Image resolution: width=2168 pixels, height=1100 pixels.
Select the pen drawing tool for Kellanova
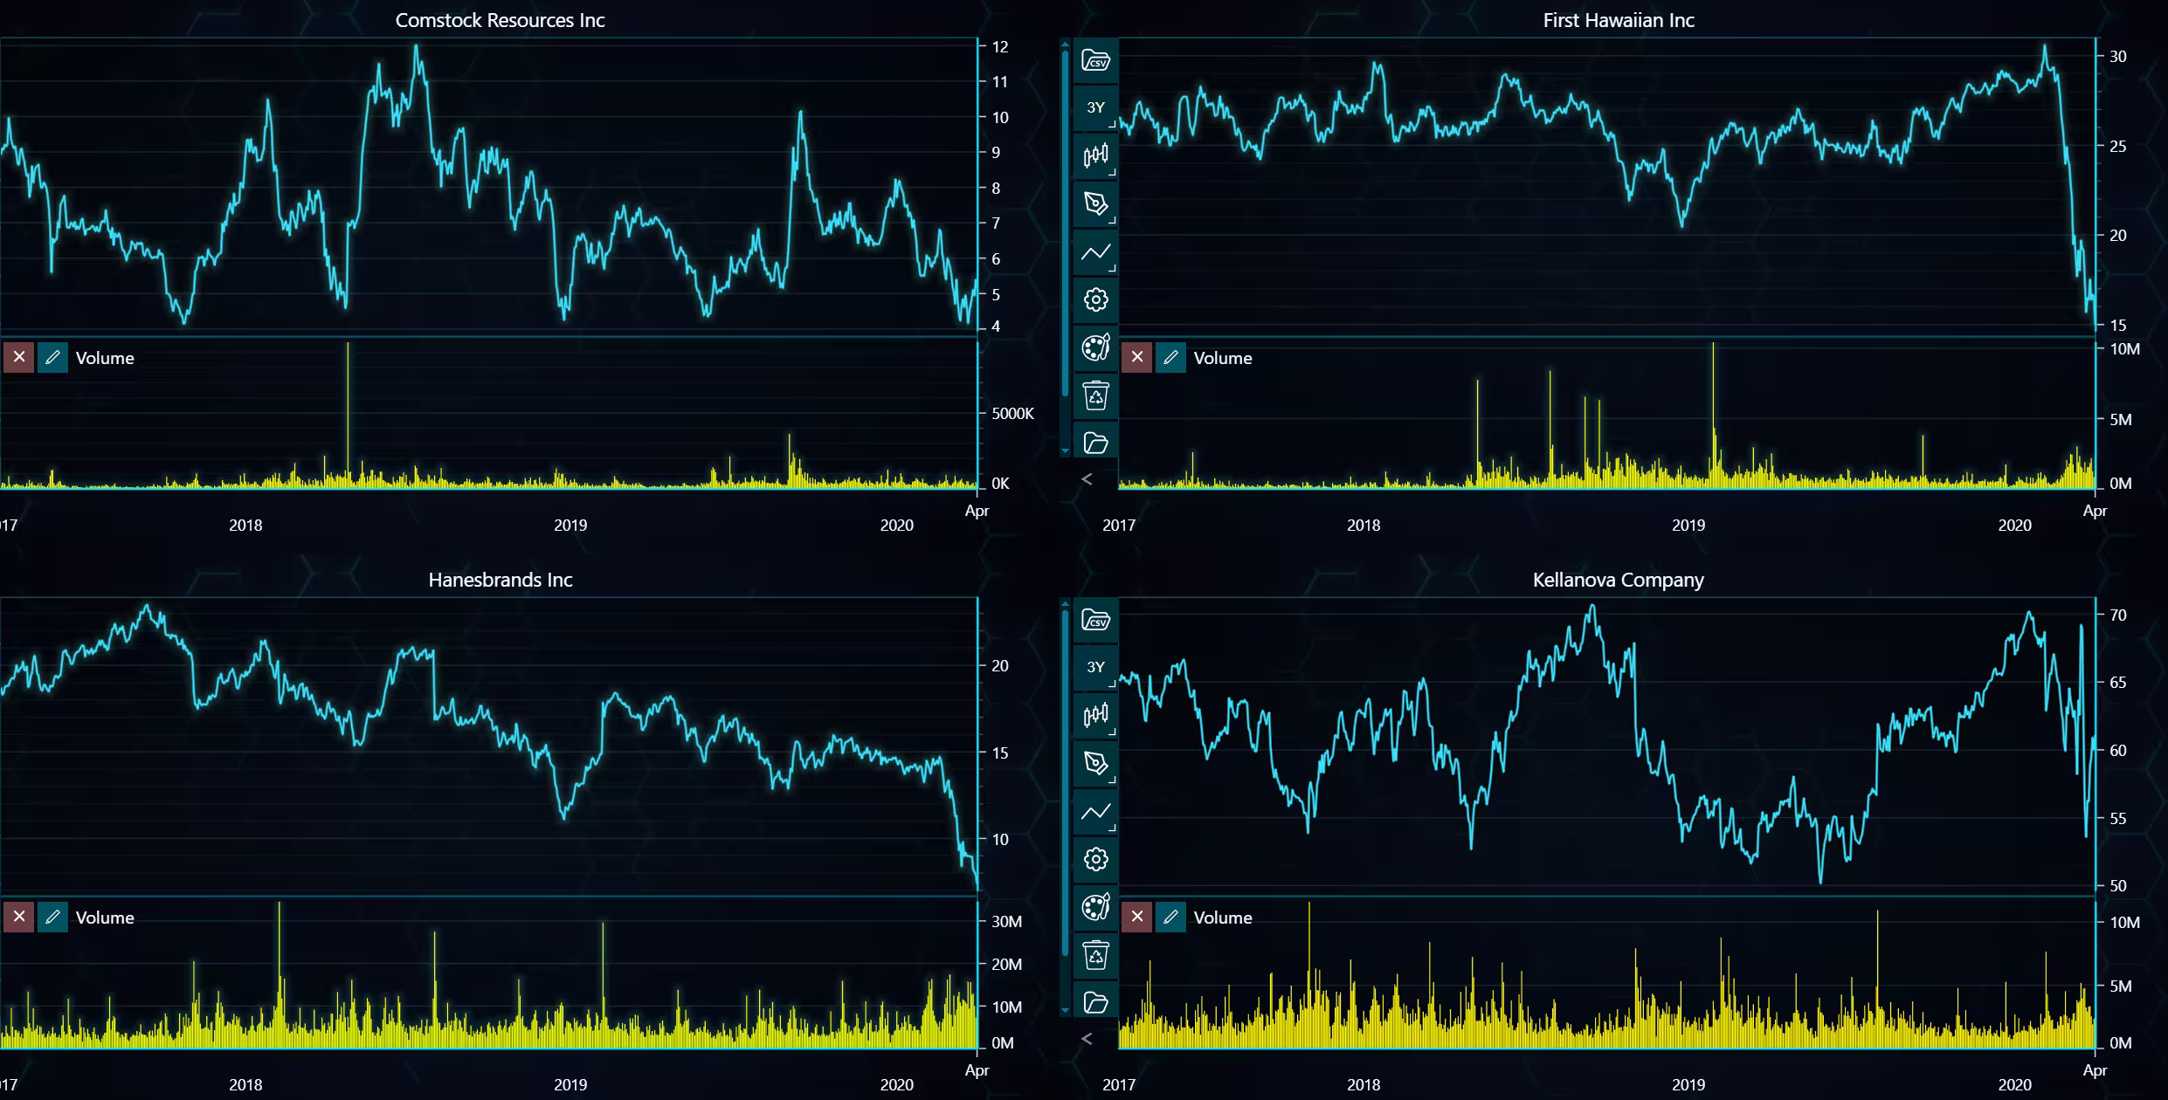coord(1095,763)
